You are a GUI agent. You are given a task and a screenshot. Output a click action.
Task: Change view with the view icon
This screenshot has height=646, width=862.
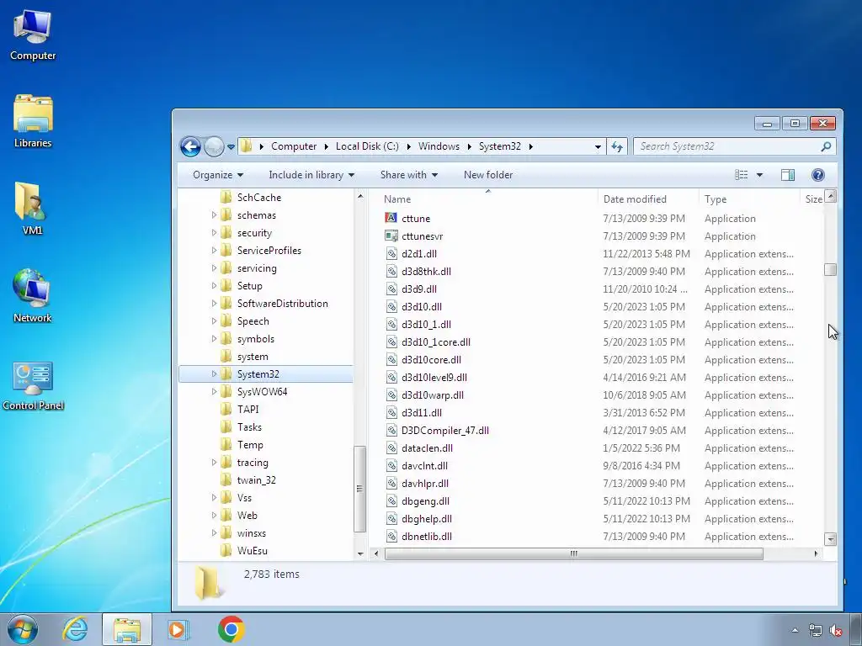pyautogui.click(x=741, y=175)
